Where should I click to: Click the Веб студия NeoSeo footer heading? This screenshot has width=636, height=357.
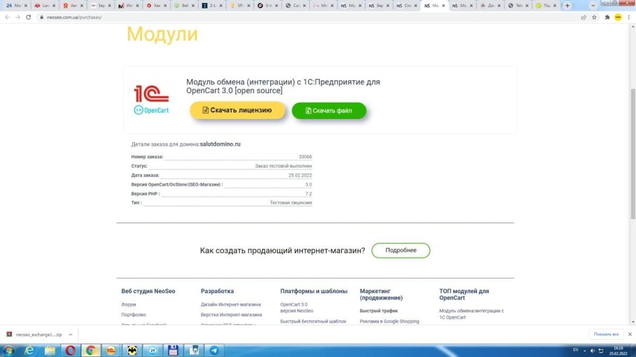(x=148, y=291)
